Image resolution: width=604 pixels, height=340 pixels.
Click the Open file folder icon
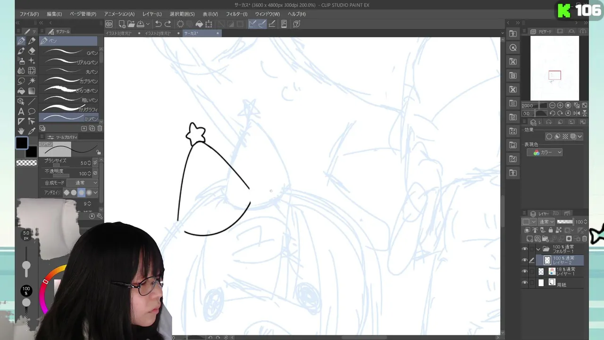pyautogui.click(x=131, y=24)
